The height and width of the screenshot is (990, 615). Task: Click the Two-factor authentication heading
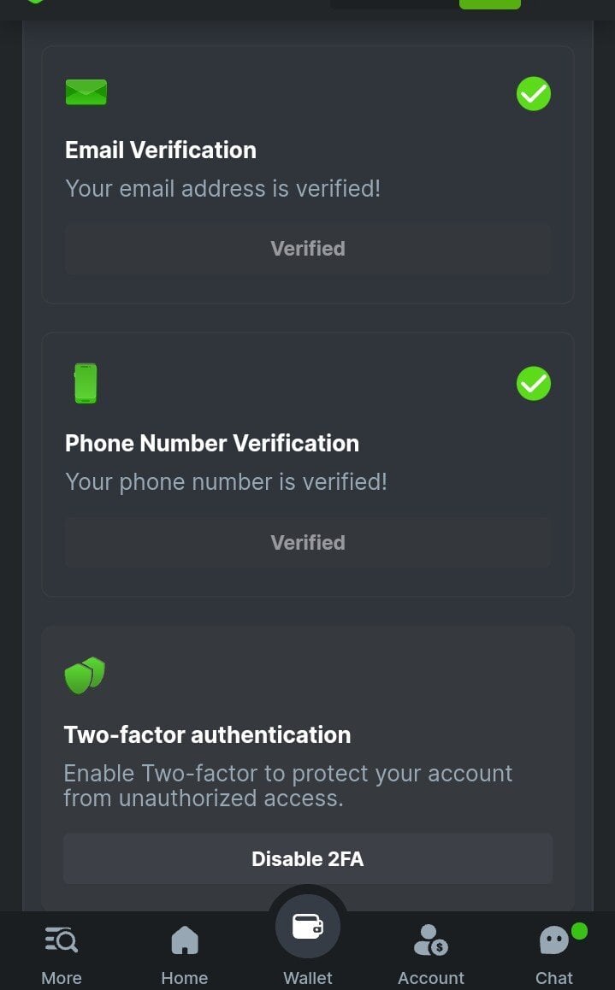[x=207, y=735]
